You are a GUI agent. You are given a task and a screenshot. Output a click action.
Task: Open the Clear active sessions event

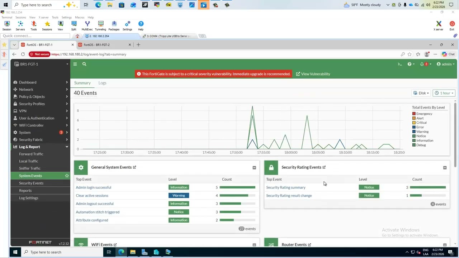tap(92, 196)
